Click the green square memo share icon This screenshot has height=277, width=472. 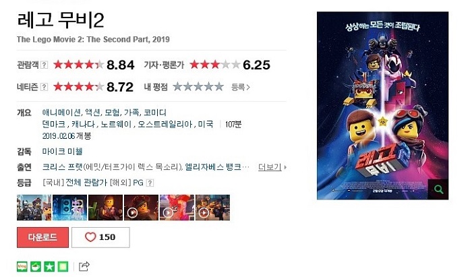pos(63,266)
